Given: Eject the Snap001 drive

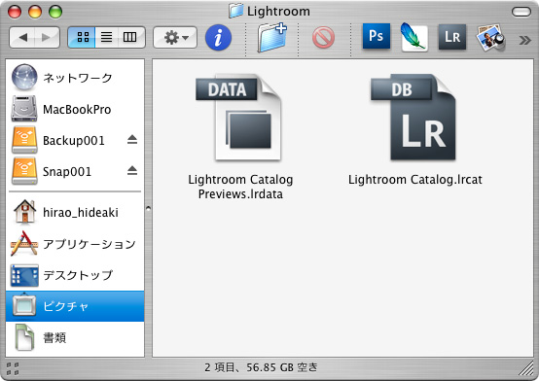Looking at the screenshot, I should pos(132,170).
